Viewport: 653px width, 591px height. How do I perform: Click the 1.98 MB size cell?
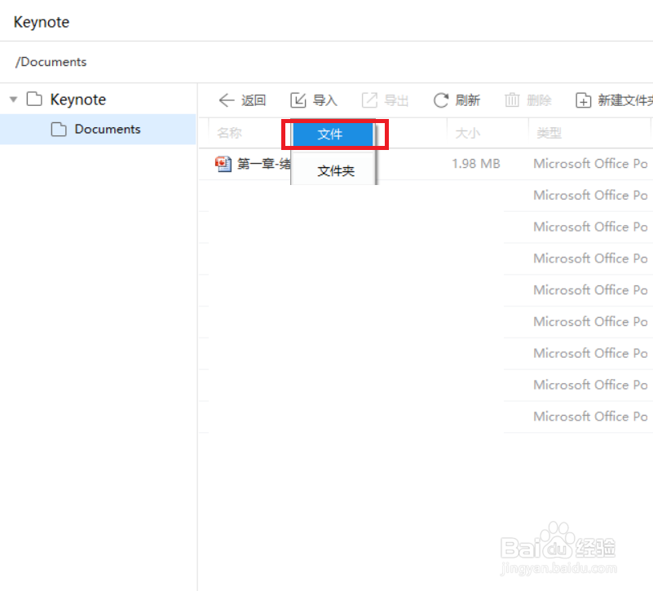pyautogui.click(x=476, y=164)
